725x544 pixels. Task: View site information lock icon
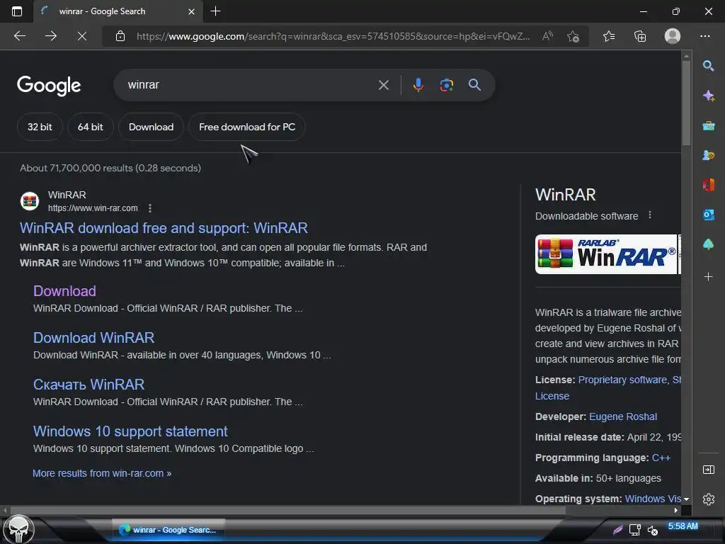[120, 36]
